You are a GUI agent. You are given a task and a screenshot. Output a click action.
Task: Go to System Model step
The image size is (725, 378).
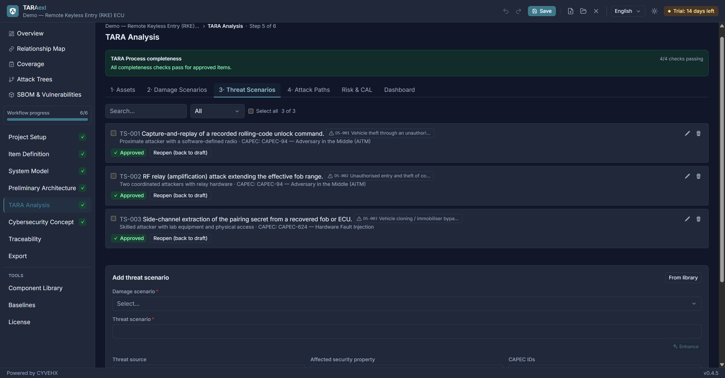click(47, 171)
